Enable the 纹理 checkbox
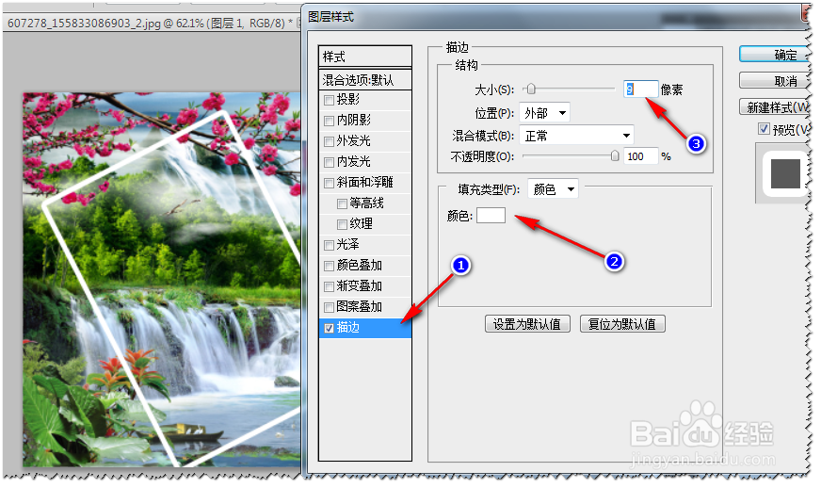 [342, 225]
